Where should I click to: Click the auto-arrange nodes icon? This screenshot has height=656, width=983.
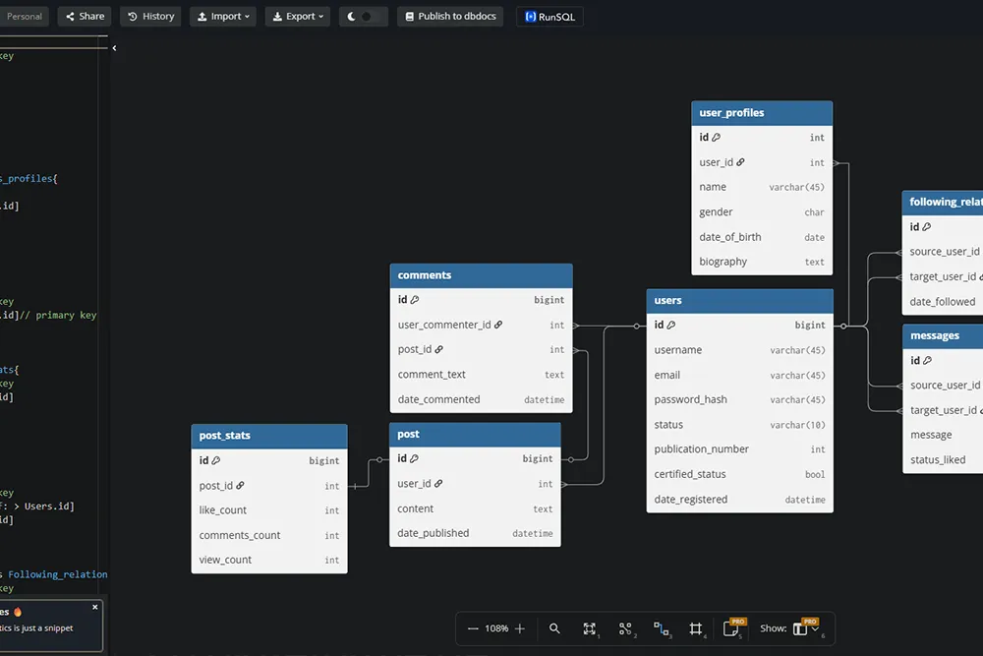[625, 628]
